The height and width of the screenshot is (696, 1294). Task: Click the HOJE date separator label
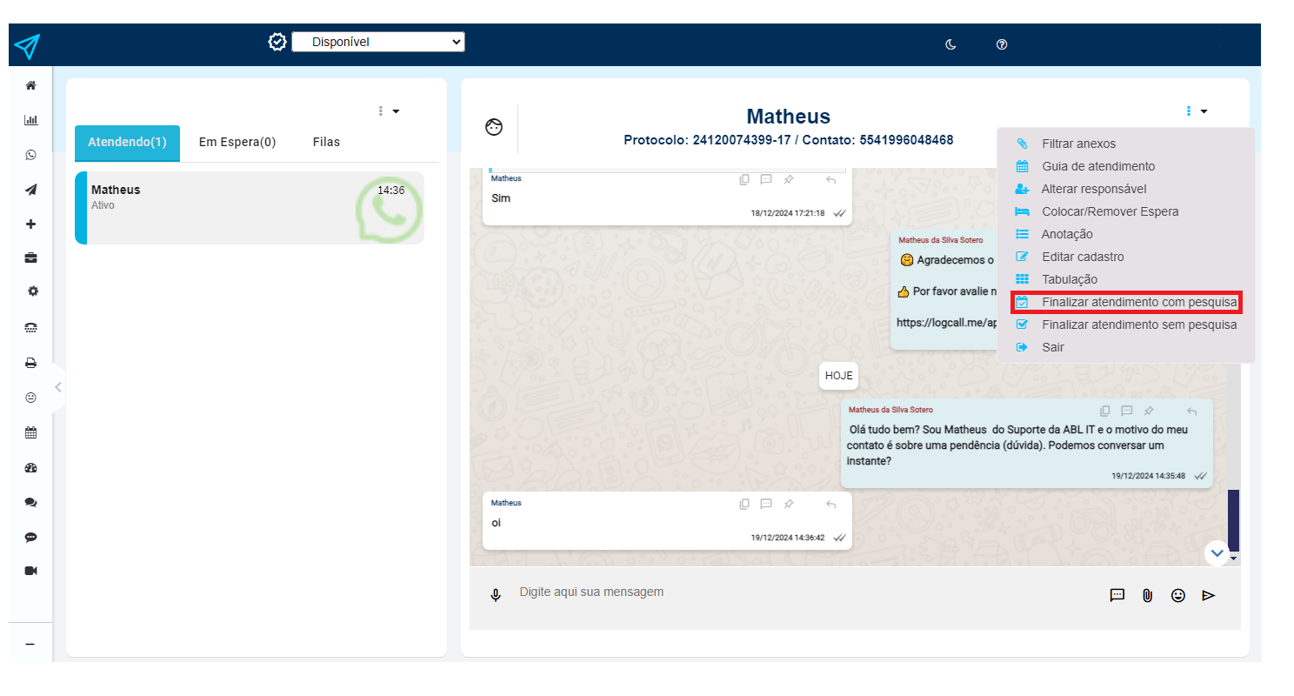tap(838, 376)
